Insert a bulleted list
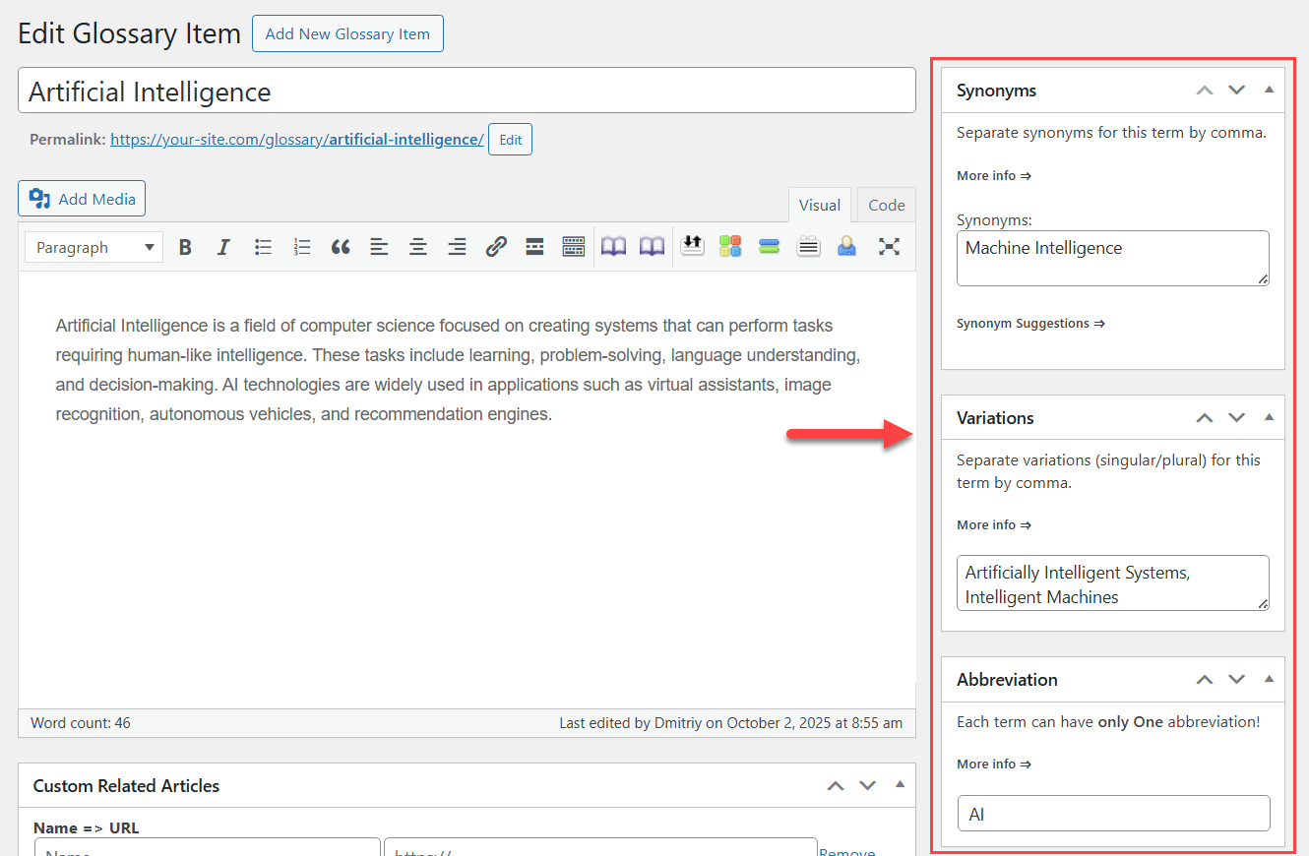Viewport: 1309px width, 856px height. pyautogui.click(x=263, y=247)
